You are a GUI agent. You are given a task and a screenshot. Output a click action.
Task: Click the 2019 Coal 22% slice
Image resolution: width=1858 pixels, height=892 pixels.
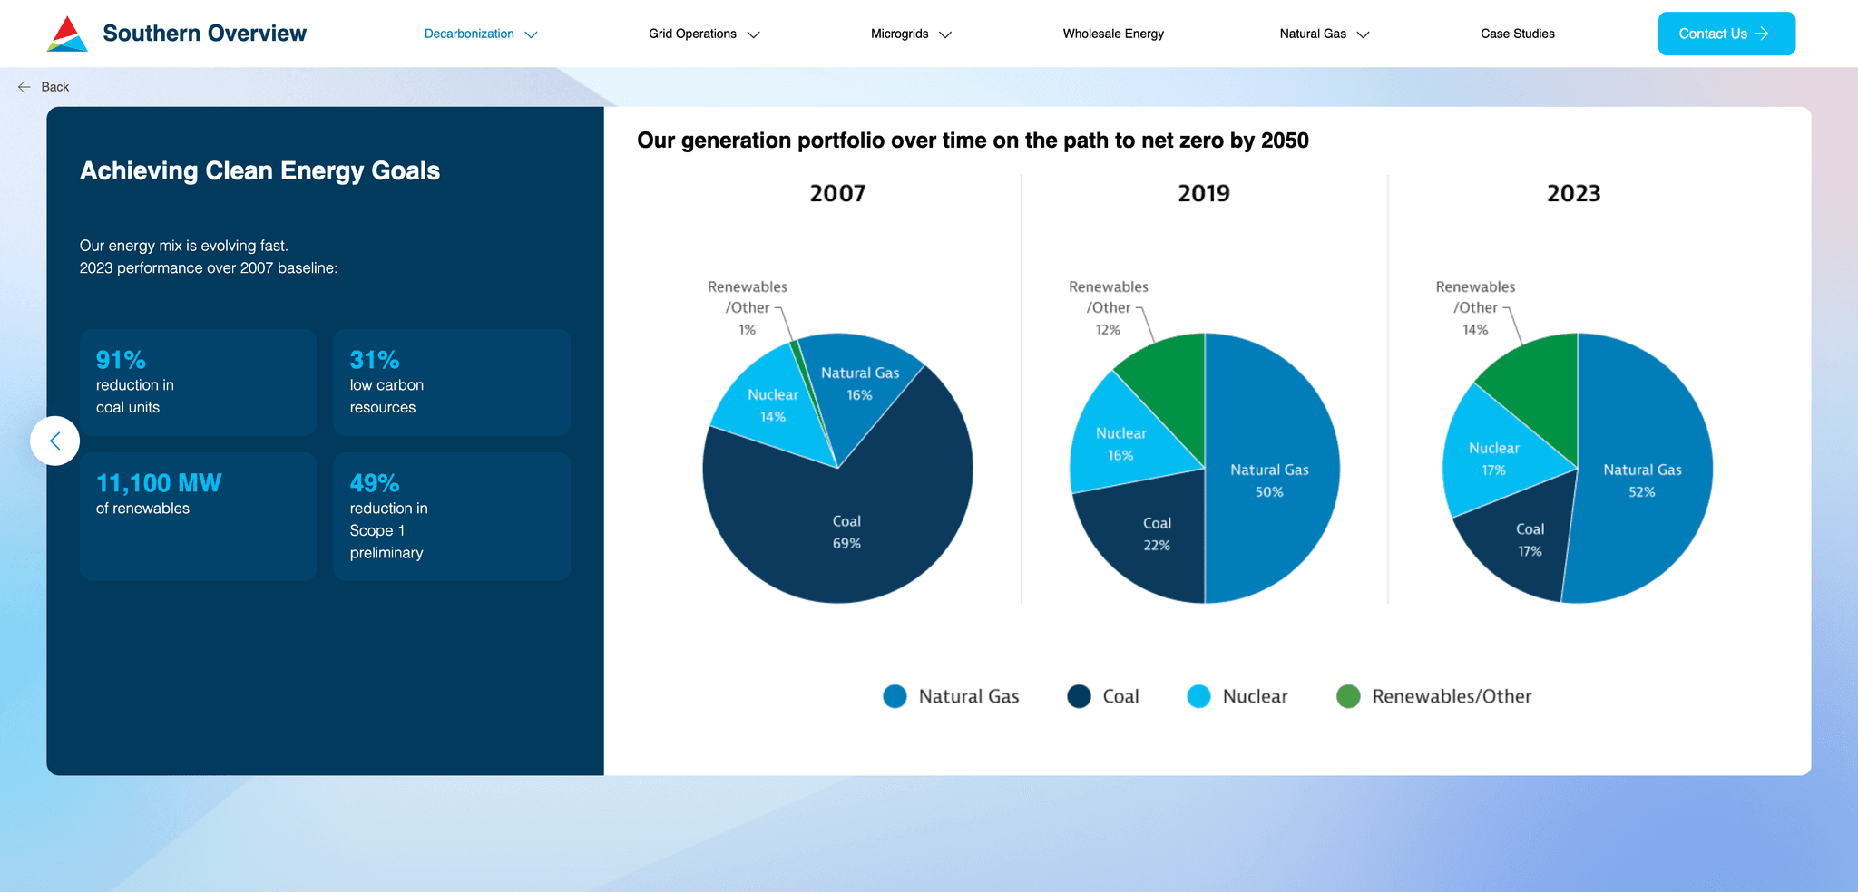tap(1154, 537)
